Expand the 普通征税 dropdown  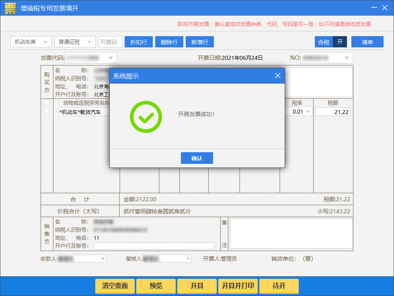75,42
